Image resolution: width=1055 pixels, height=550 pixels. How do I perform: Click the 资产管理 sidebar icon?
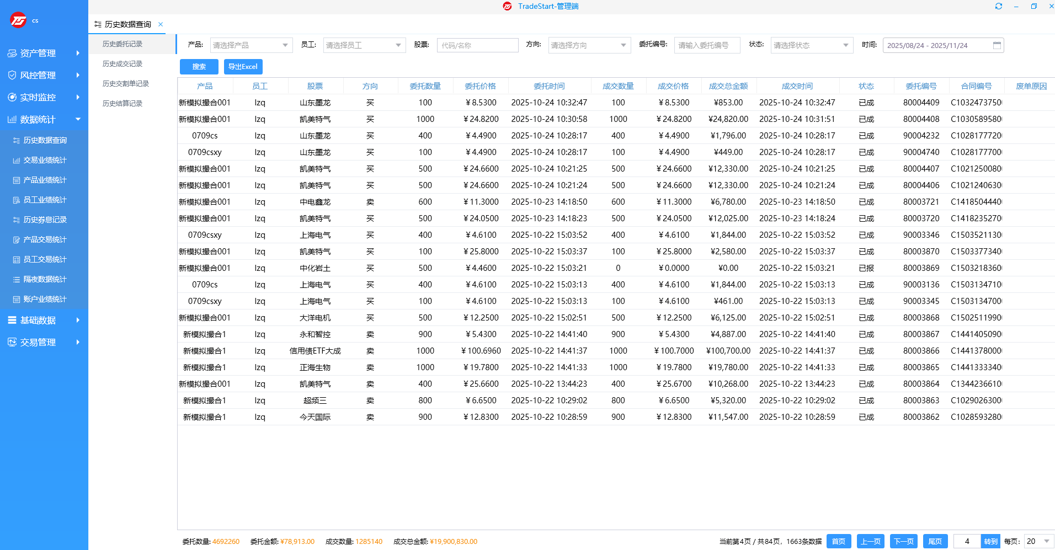(x=12, y=54)
